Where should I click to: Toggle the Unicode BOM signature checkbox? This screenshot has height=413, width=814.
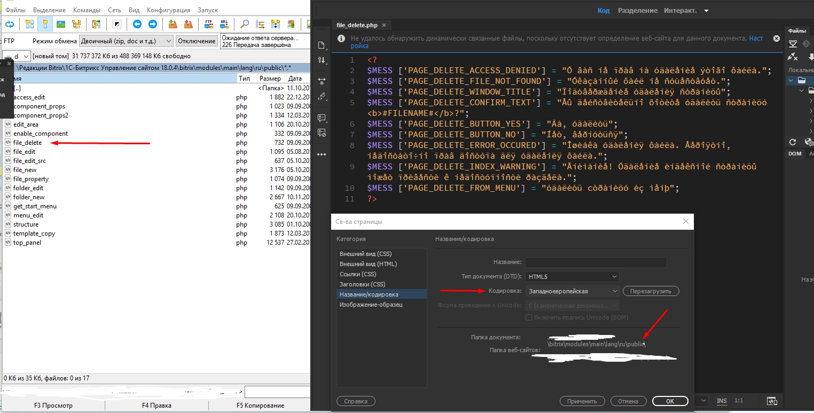[x=529, y=317]
